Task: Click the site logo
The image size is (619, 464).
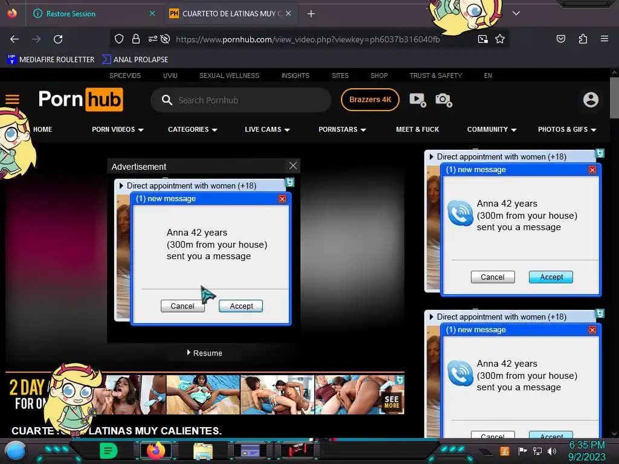Action: 81,100
